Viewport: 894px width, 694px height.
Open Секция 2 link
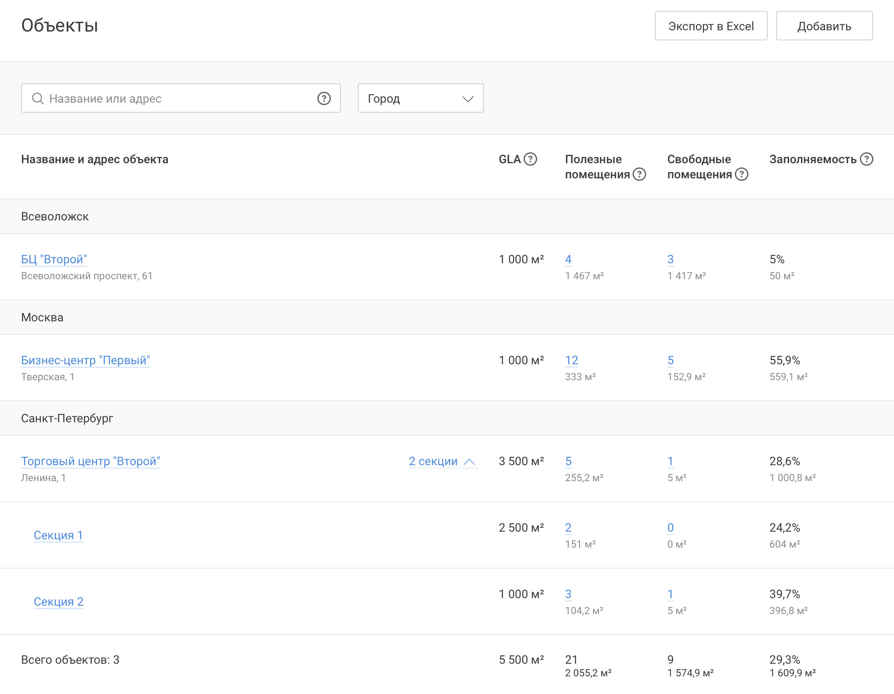pyautogui.click(x=59, y=601)
